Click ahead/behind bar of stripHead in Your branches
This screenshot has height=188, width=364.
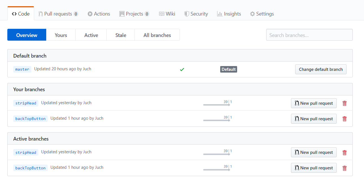click(x=217, y=104)
